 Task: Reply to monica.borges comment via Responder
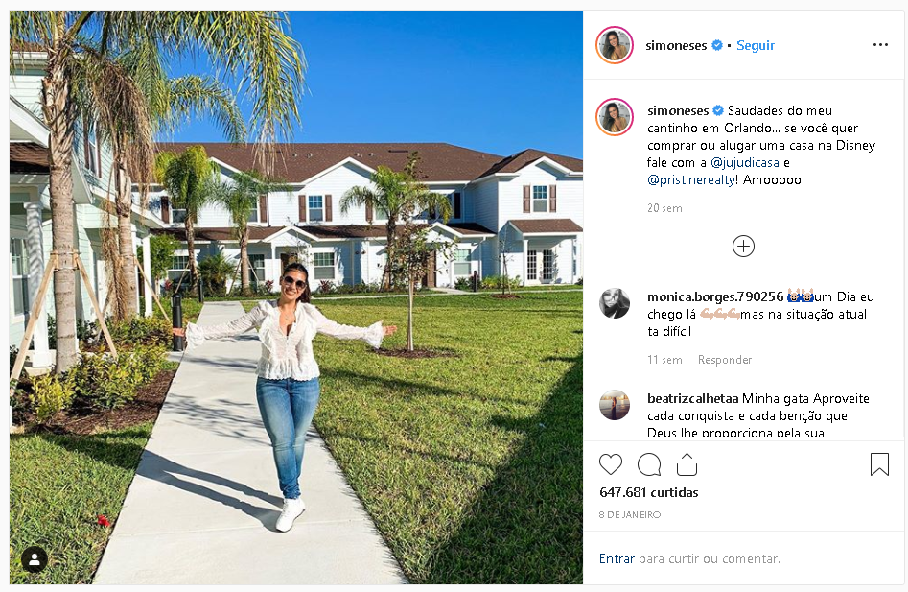click(725, 360)
